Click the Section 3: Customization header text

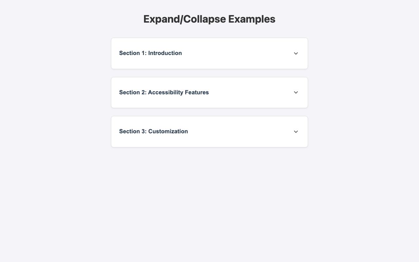153,131
